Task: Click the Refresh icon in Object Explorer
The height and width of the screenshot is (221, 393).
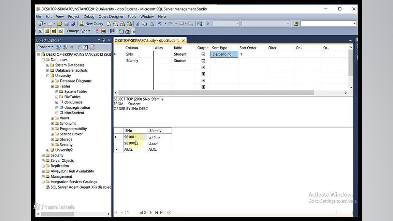Action: (85, 47)
